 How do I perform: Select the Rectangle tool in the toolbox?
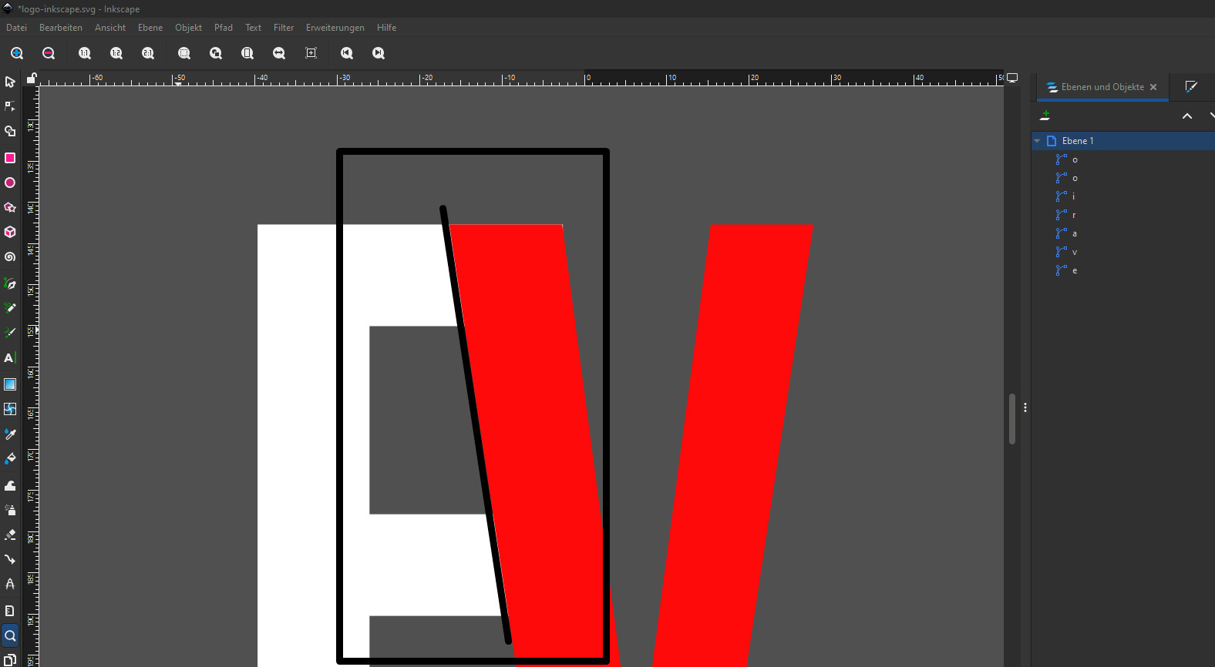[10, 158]
